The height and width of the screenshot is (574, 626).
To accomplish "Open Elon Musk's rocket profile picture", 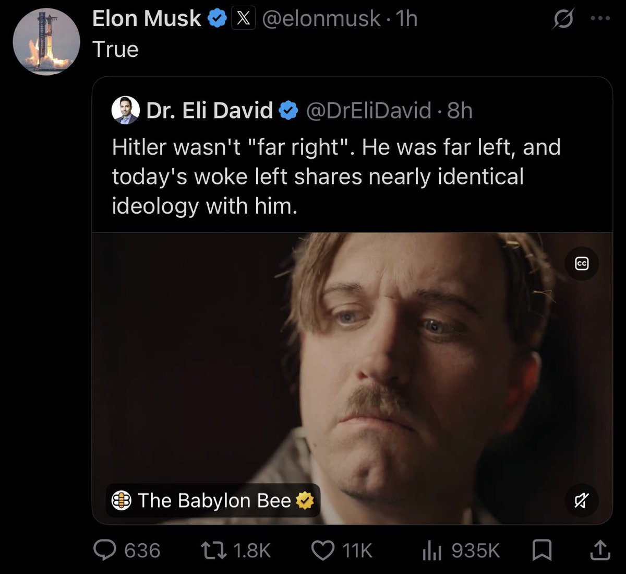I will 46,41.
